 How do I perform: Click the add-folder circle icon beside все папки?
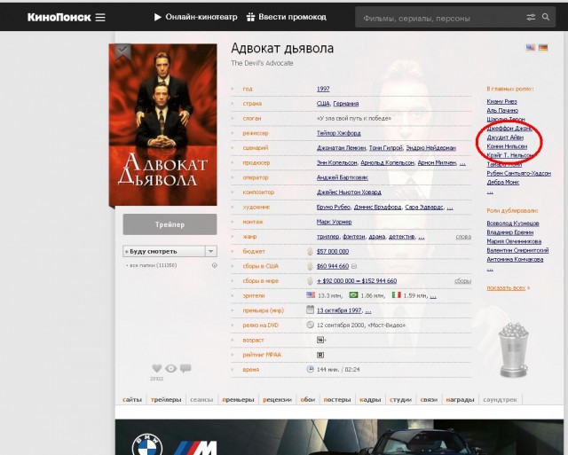point(215,265)
